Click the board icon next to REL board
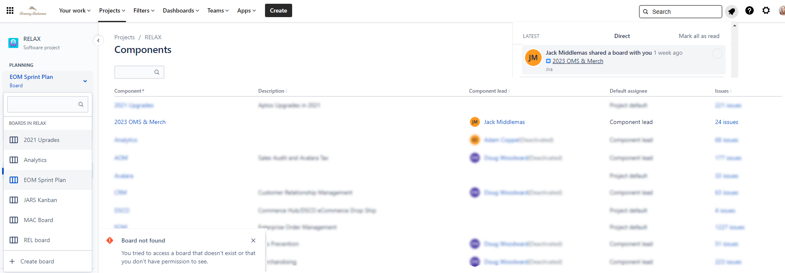Image resolution: width=785 pixels, height=273 pixels. 14,240
